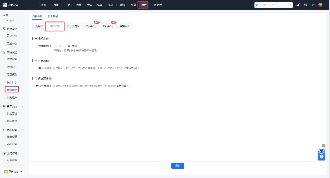Image resolution: width=330 pixels, height=178 pixels.
Task: Go to 操作日志 in sidebar
Action: click(x=12, y=82)
